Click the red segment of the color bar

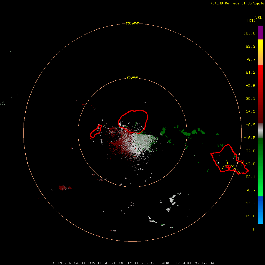260,94
